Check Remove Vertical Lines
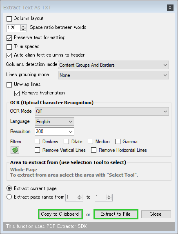Screen dimensions: 178x234 pos(37,150)
